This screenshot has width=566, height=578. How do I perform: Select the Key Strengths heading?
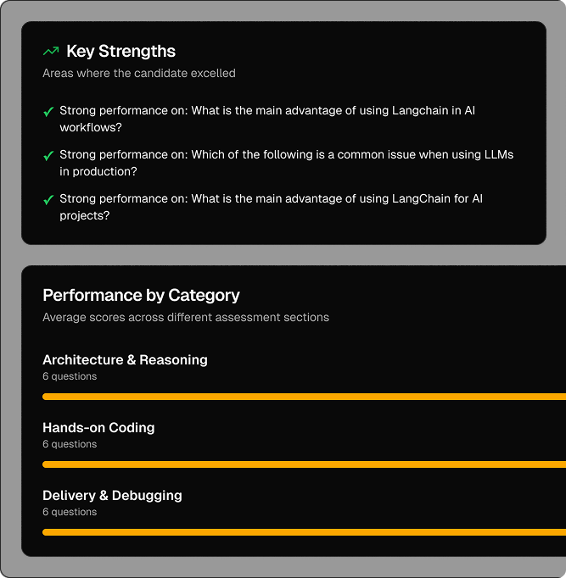point(120,52)
